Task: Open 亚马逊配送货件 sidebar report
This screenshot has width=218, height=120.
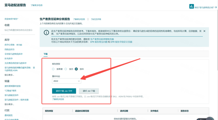Action: coord(11,95)
